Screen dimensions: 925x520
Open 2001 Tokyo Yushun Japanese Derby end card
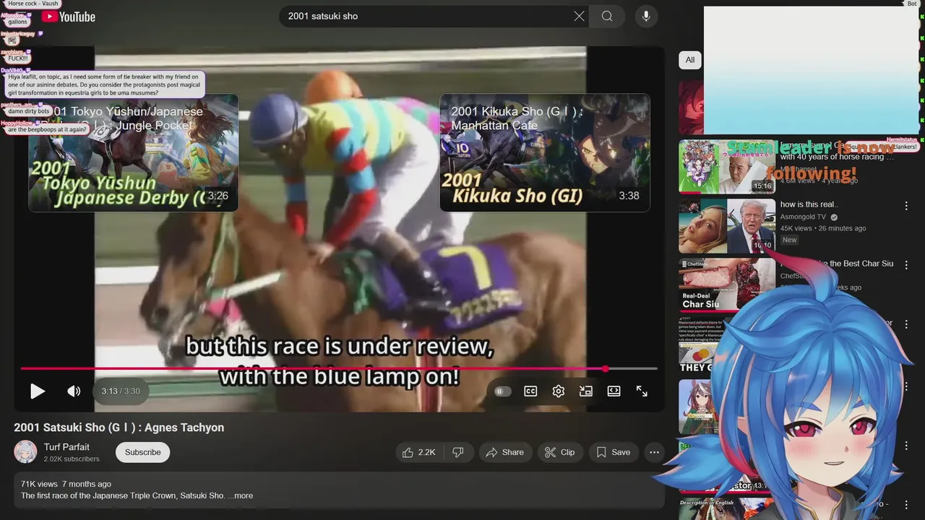tap(134, 152)
